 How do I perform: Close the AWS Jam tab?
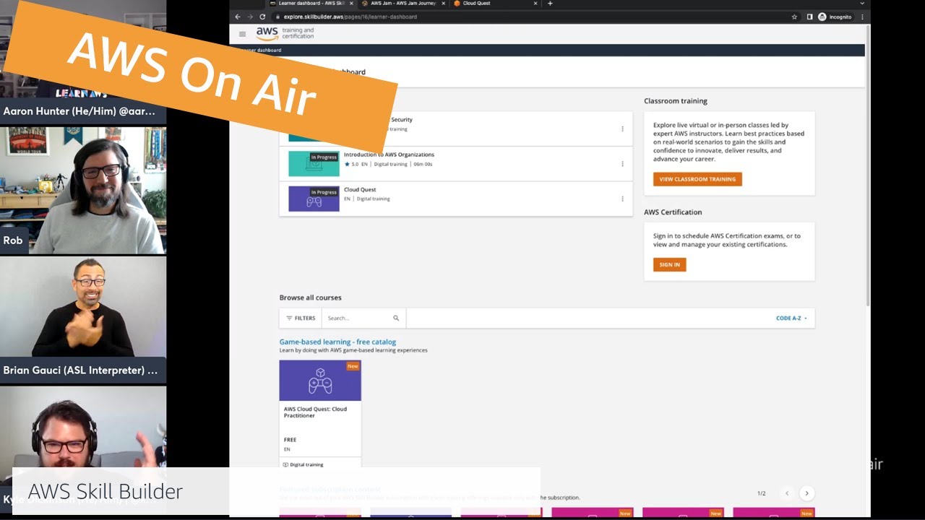443,4
